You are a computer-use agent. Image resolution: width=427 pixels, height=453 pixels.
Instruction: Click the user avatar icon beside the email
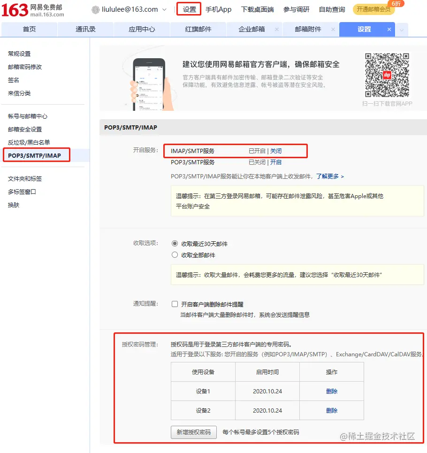point(95,8)
